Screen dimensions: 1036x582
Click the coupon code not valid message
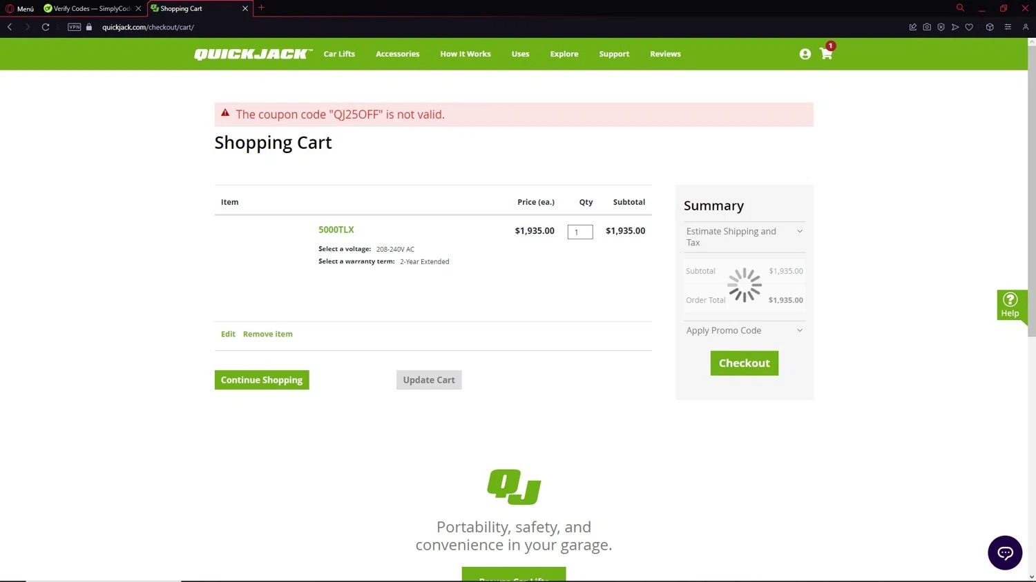340,114
